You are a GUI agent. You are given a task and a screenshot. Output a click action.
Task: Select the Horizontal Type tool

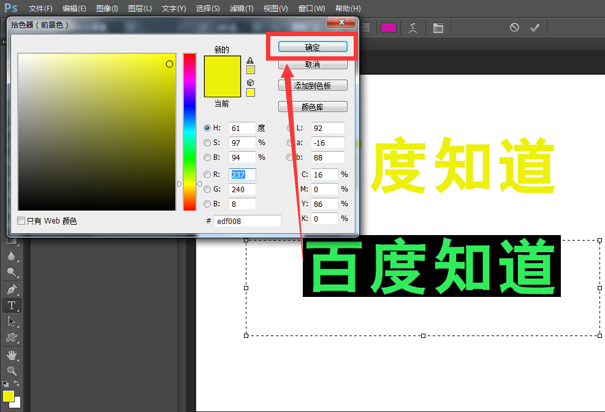pyautogui.click(x=12, y=305)
